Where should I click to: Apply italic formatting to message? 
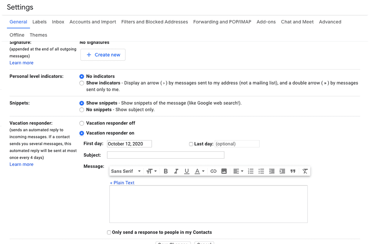point(176,171)
